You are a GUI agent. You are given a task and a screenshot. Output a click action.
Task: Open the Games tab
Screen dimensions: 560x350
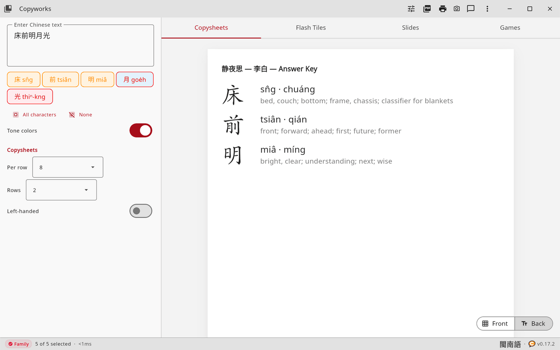point(510,28)
